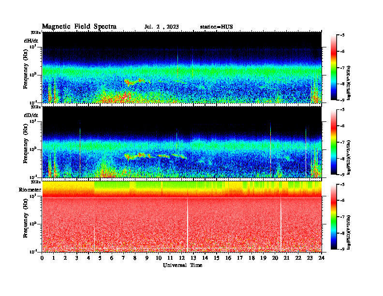Screen dimensions: 383x296
Task: Click the dD/dt spectrogram color bar
Action: tap(334, 142)
